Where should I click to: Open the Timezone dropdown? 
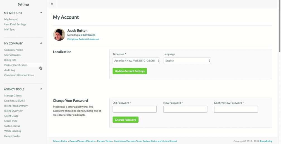136,61
